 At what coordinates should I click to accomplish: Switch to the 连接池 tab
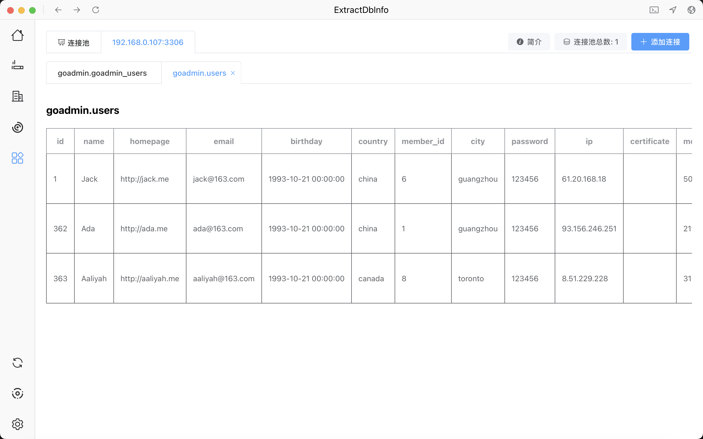click(74, 43)
